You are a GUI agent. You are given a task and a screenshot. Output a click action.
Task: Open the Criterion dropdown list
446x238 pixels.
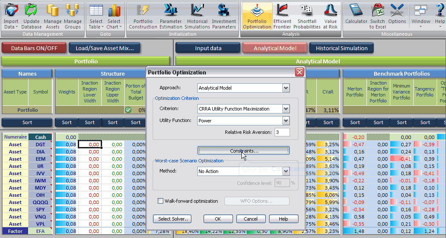tap(286, 109)
